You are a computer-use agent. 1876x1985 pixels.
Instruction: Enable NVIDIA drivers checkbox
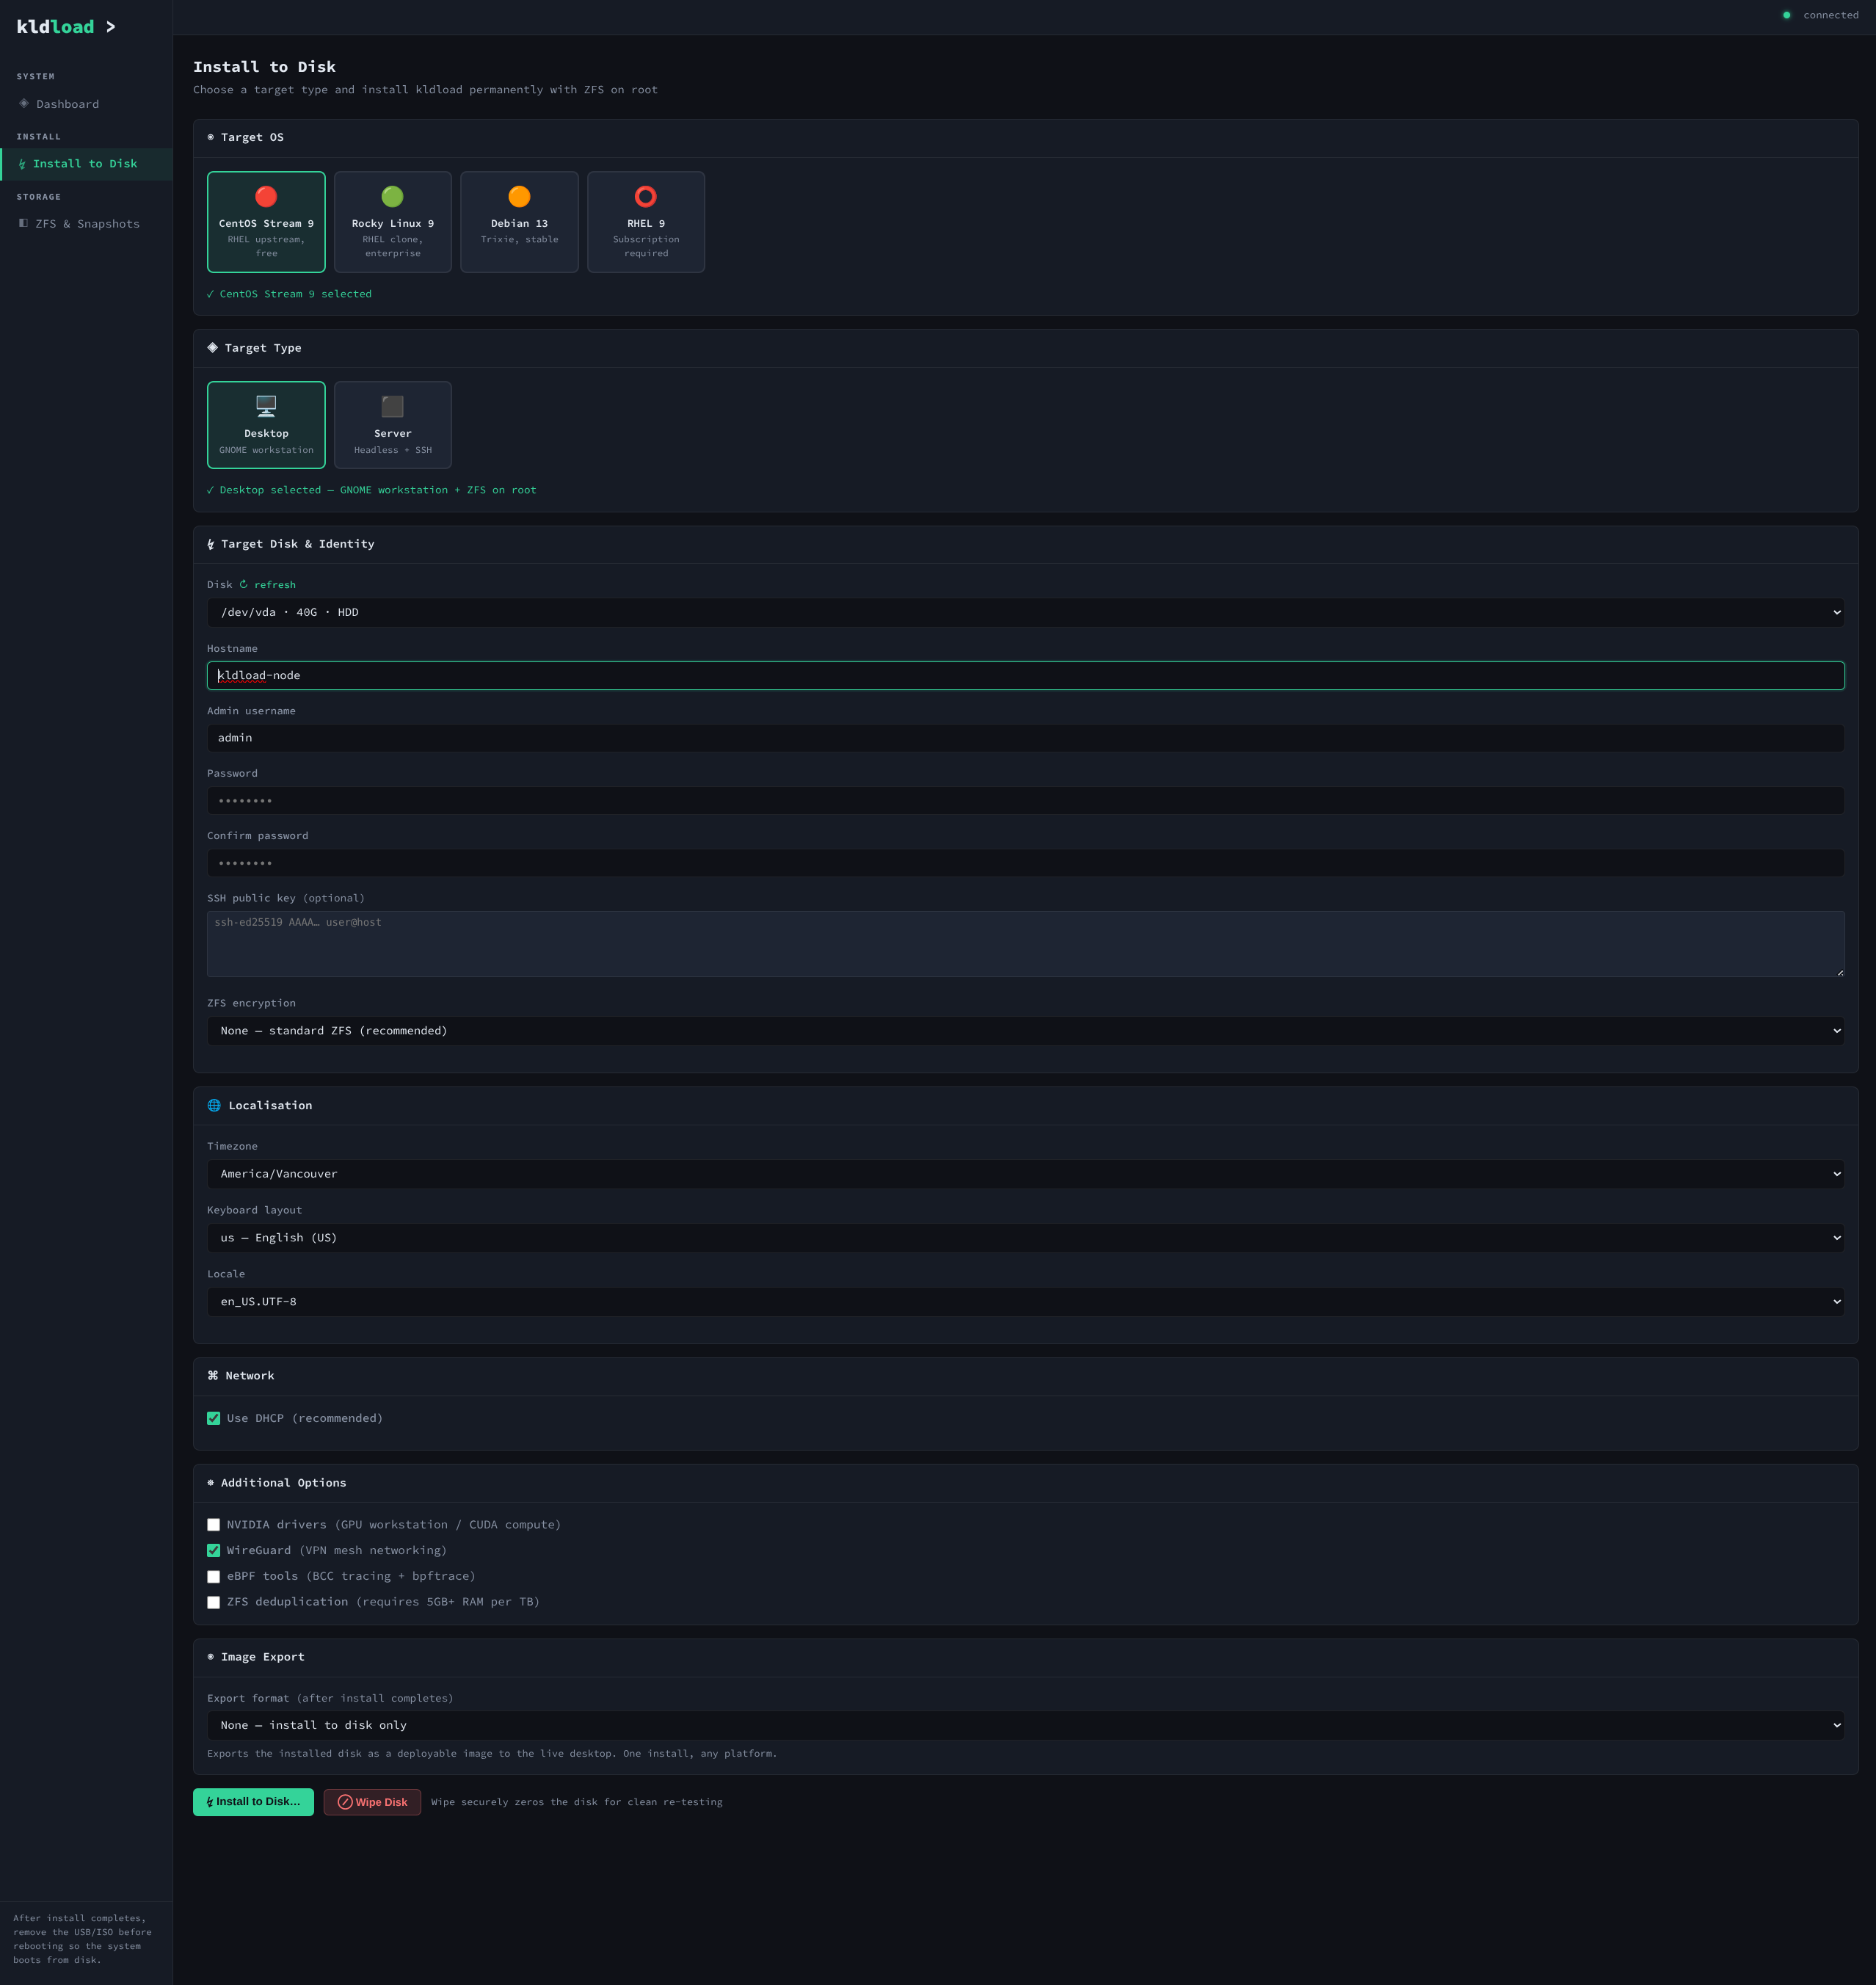(x=213, y=1525)
